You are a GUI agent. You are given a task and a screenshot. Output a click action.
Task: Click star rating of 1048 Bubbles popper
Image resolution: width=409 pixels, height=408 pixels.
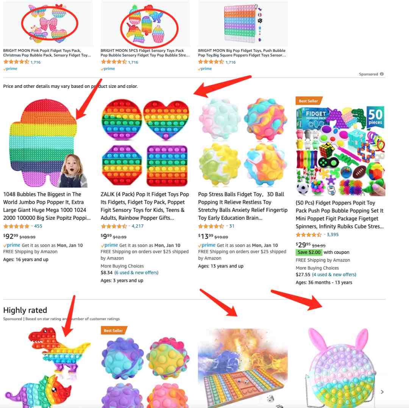[16, 226]
